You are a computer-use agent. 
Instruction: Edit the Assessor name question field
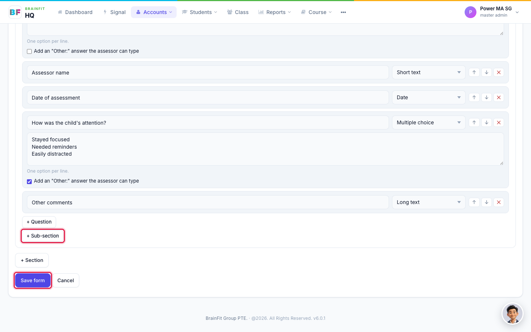tap(208, 73)
